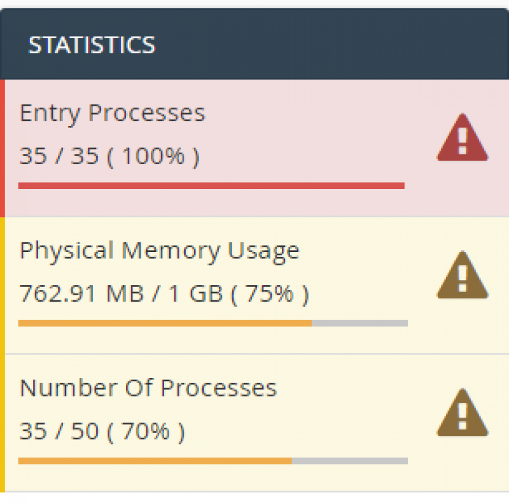This screenshot has width=509, height=504.
Task: Click the gray unfilled Number Of Processes bar segment
Action: point(349,461)
